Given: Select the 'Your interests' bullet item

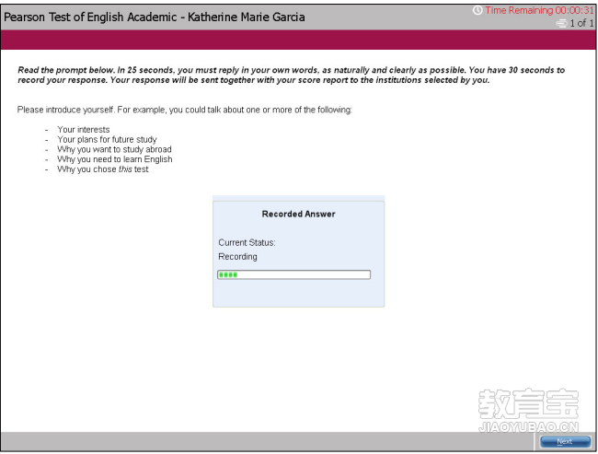Looking at the screenshot, I should [x=84, y=130].
